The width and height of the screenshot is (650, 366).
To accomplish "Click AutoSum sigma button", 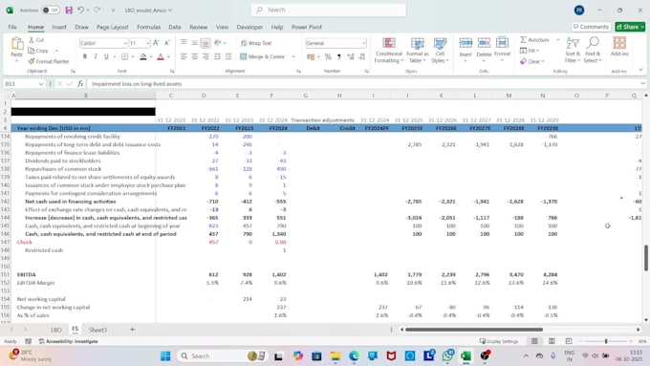I will click(x=534, y=40).
